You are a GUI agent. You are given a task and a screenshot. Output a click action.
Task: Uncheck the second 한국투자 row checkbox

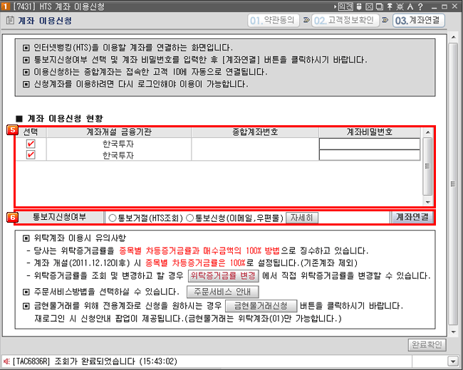[x=31, y=155]
